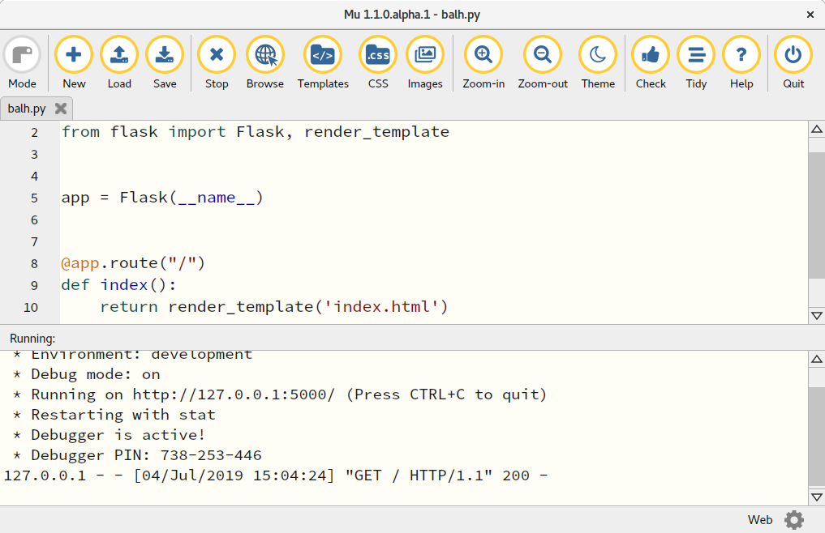Open the site with Browse

[x=265, y=62]
